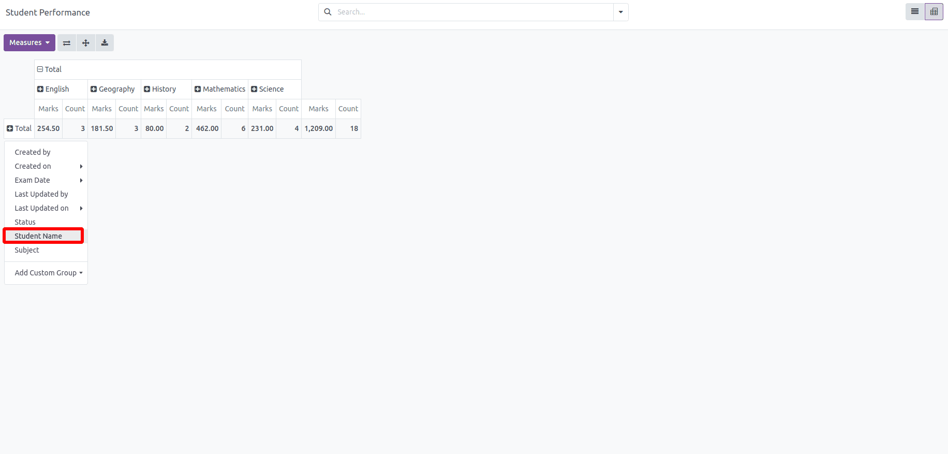Open the search options dropdown arrow
948x454 pixels.
click(620, 12)
